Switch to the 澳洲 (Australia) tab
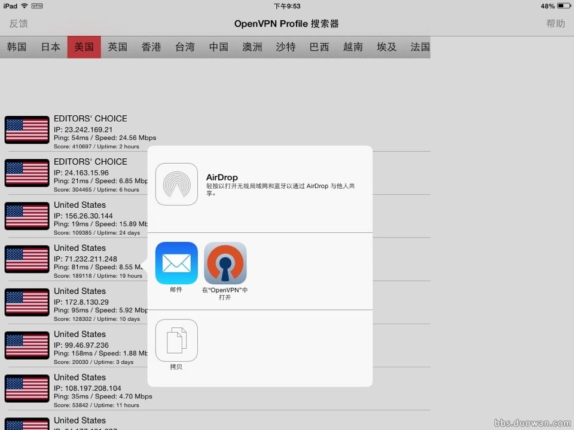 252,47
